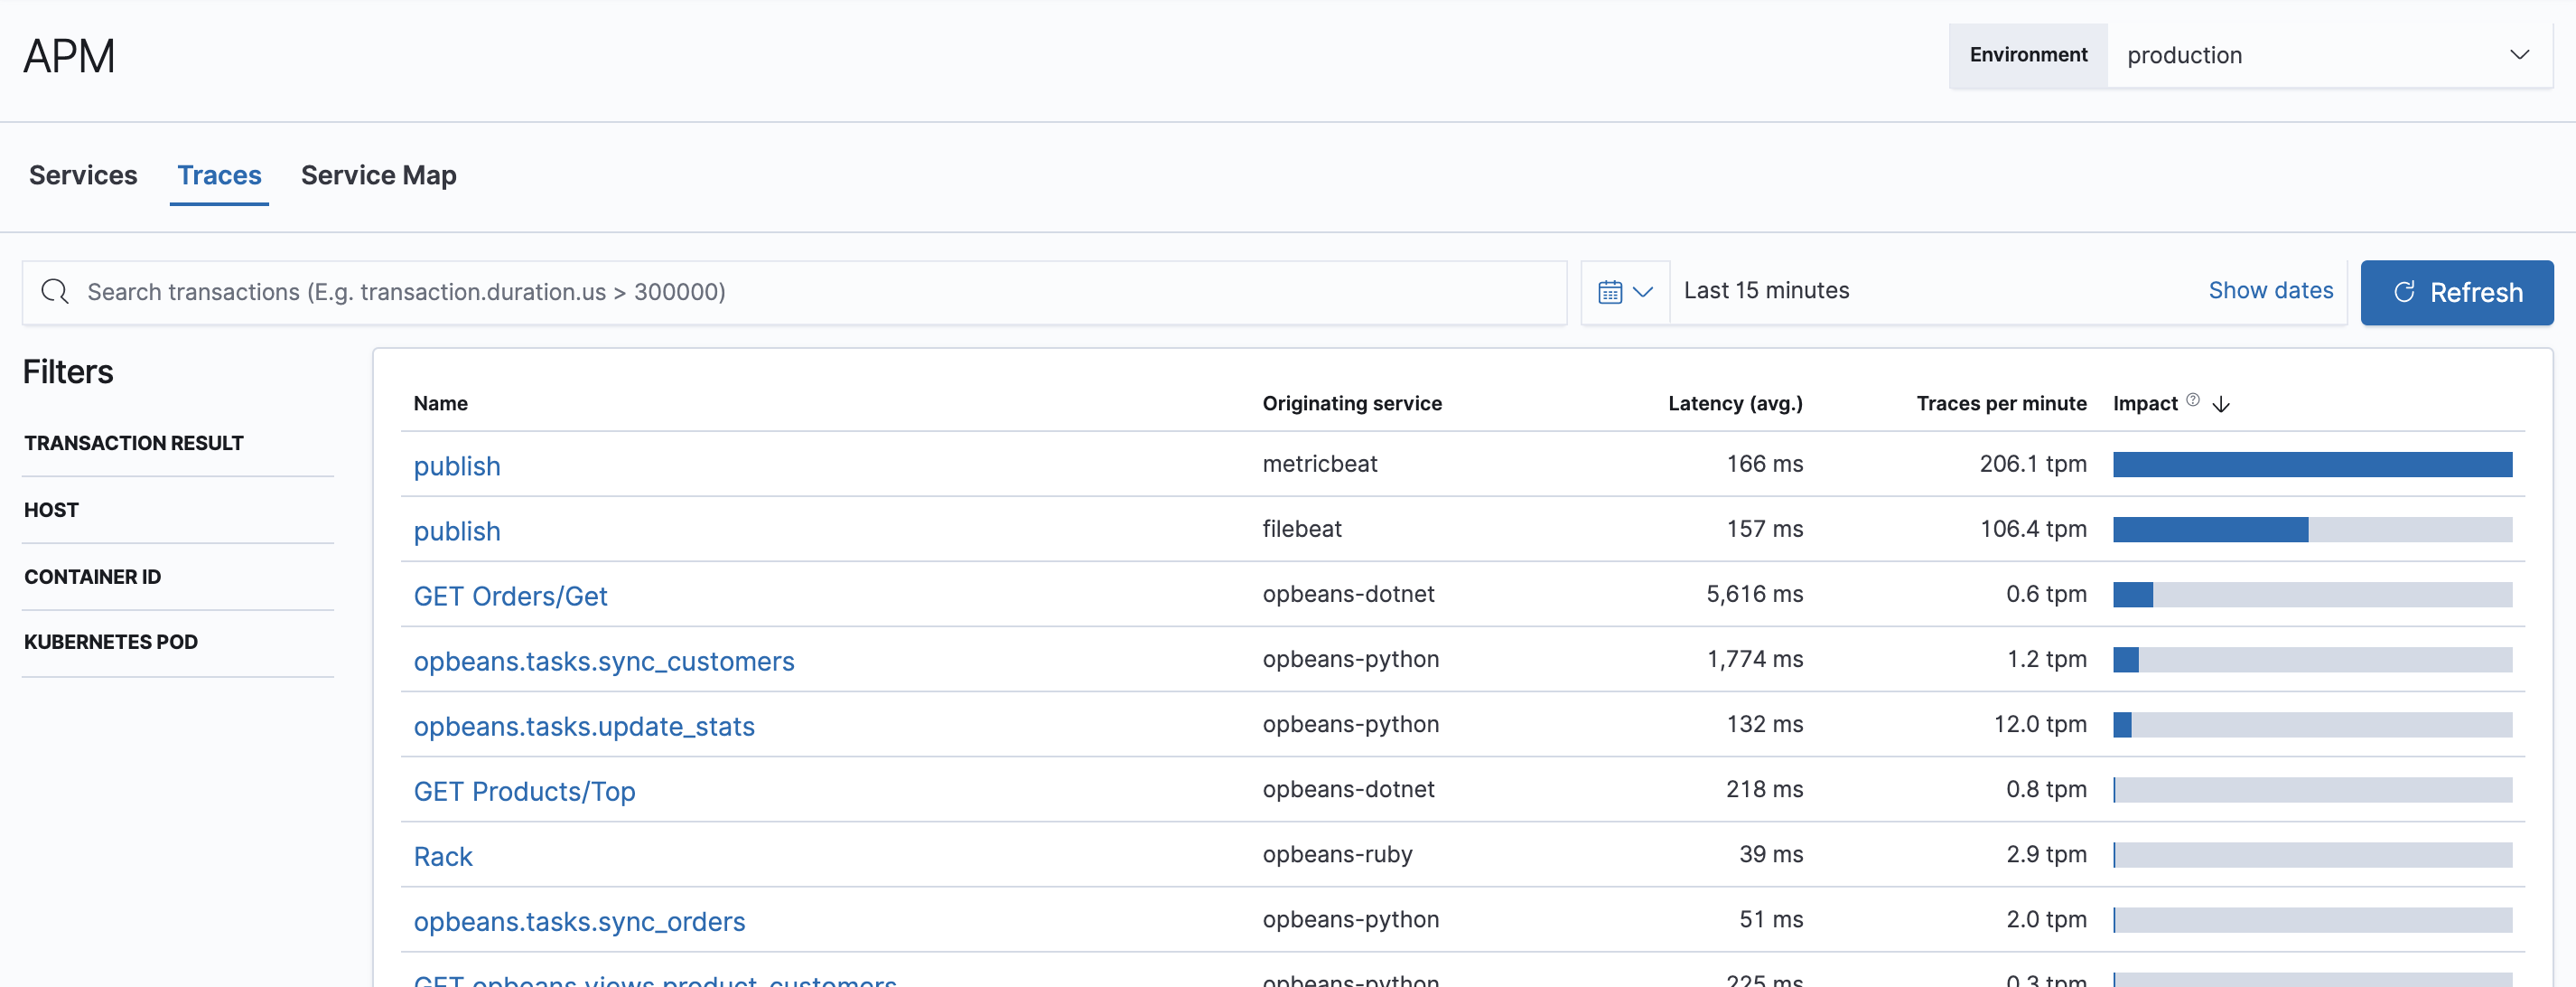2576x987 pixels.
Task: Open the calendar date picker icon
Action: (1610, 291)
